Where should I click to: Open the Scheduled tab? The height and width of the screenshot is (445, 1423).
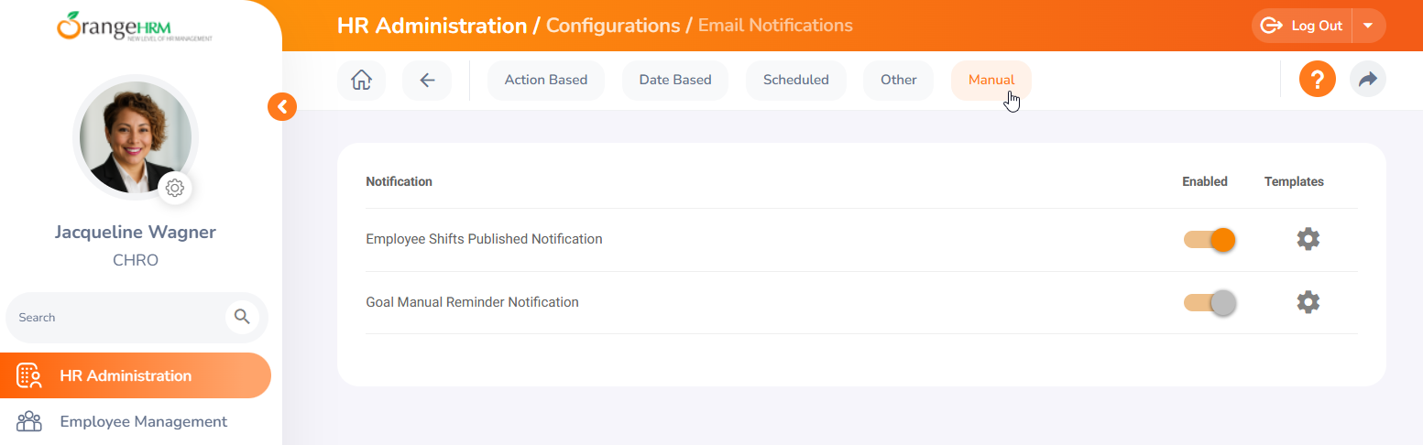pos(795,80)
